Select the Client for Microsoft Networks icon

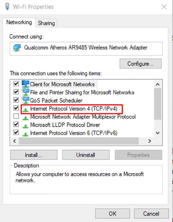26,84
